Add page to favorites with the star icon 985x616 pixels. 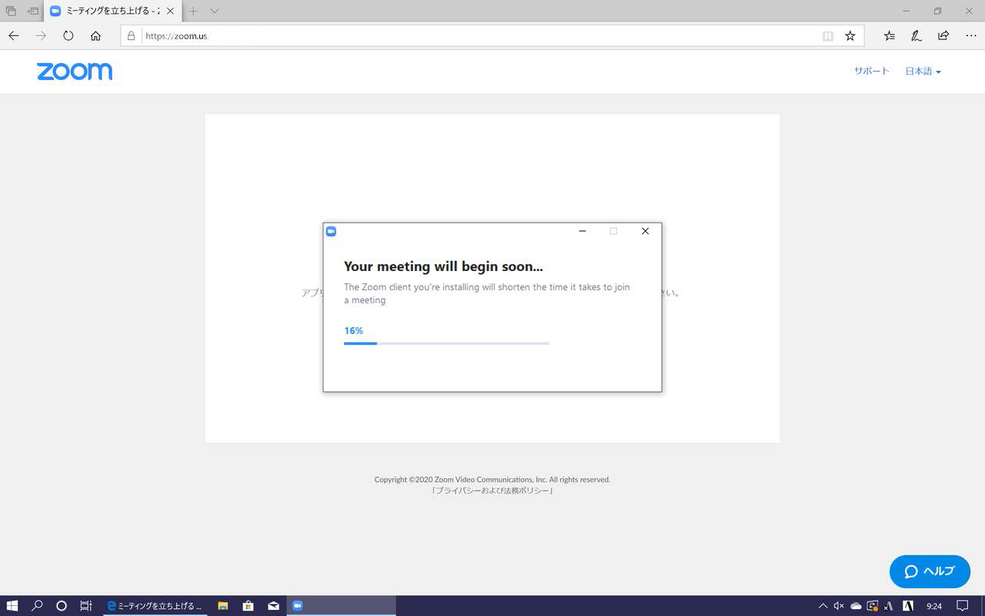[850, 35]
